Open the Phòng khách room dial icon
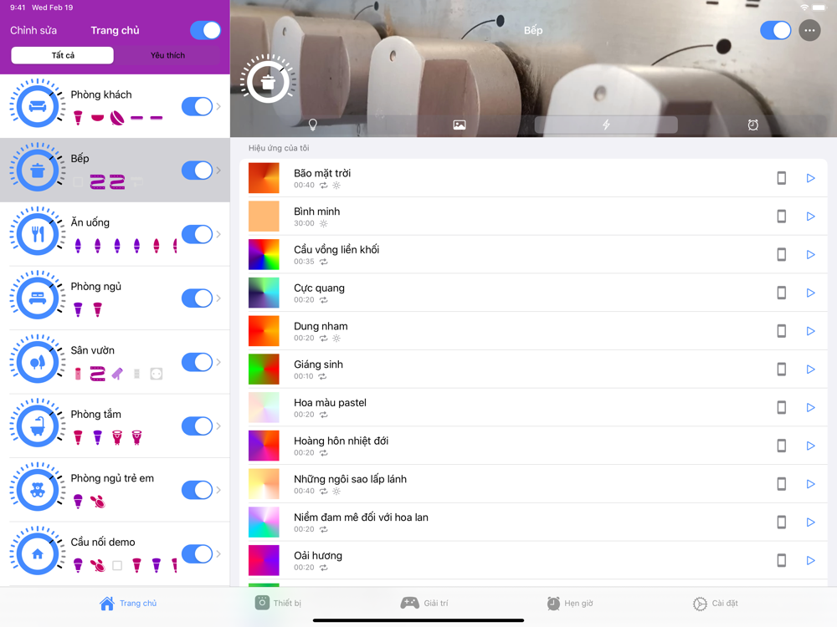 click(37, 107)
